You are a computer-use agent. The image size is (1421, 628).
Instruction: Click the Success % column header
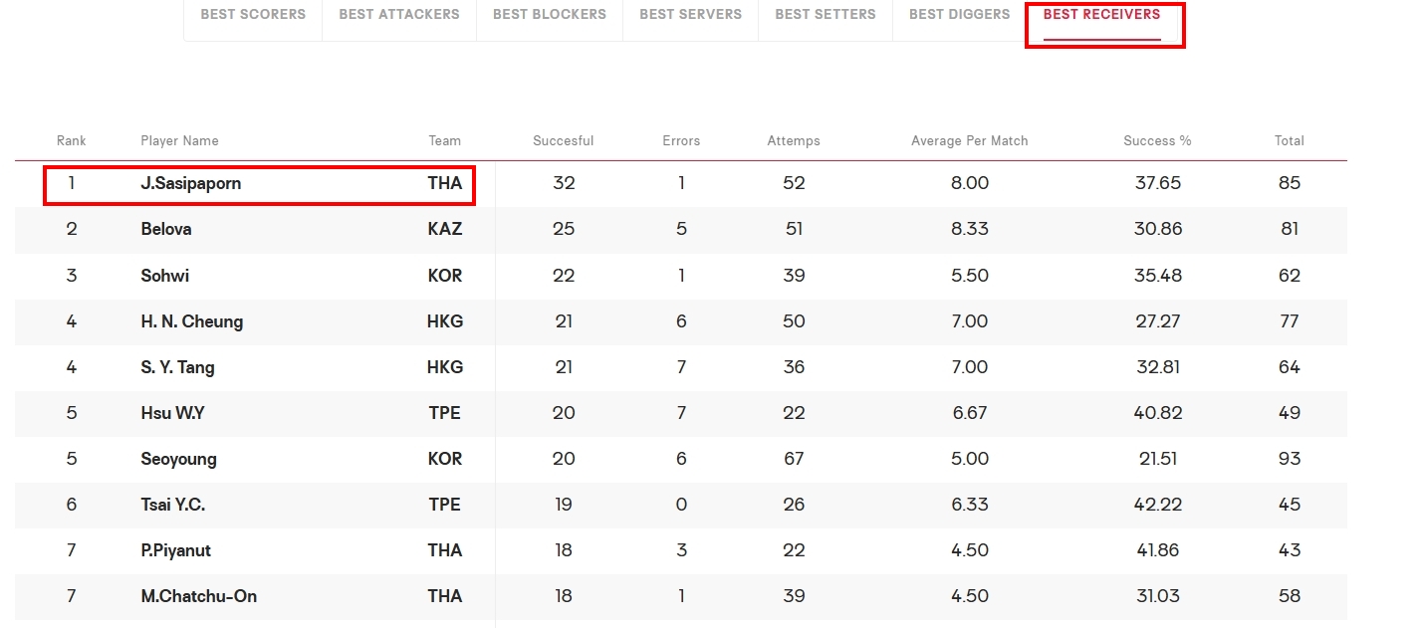tap(1157, 141)
